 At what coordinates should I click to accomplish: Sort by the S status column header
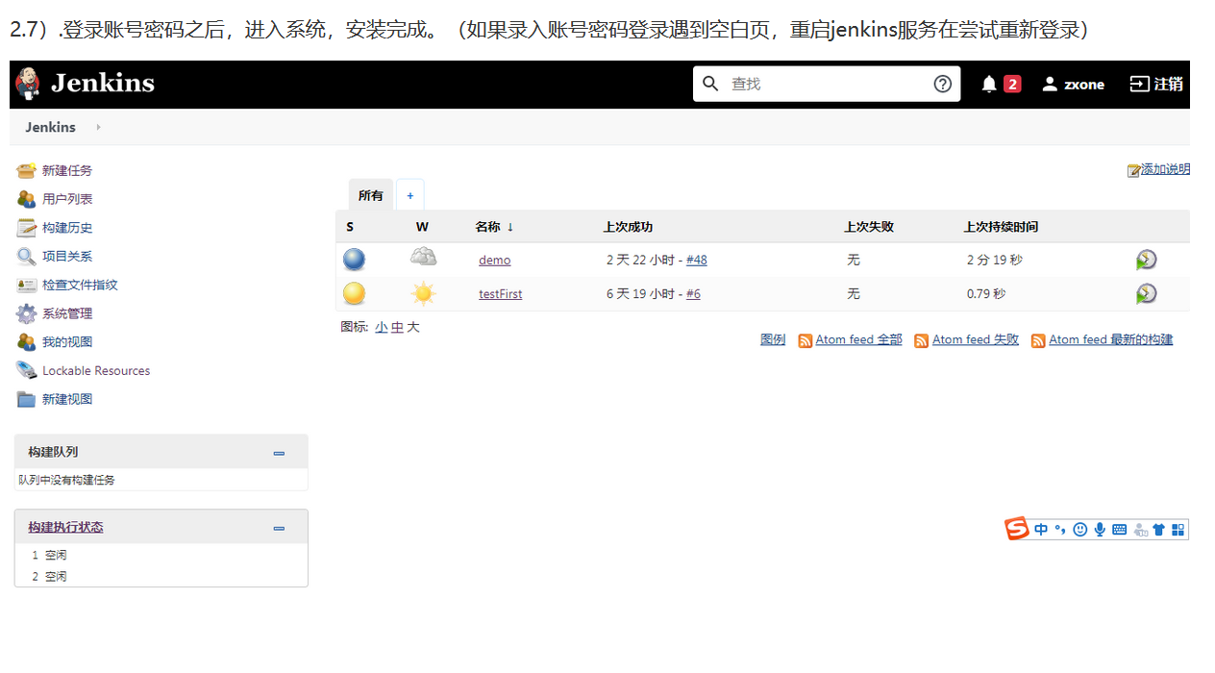click(x=350, y=227)
